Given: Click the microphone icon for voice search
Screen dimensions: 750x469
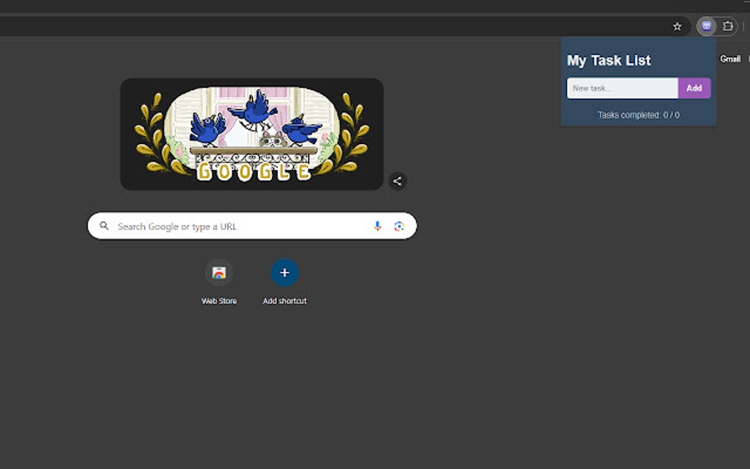Looking at the screenshot, I should [377, 226].
